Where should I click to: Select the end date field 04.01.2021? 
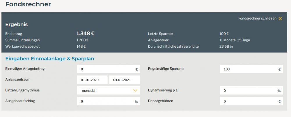pyautogui.click(x=125, y=80)
